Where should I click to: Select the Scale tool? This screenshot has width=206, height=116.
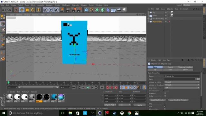point(27,10)
